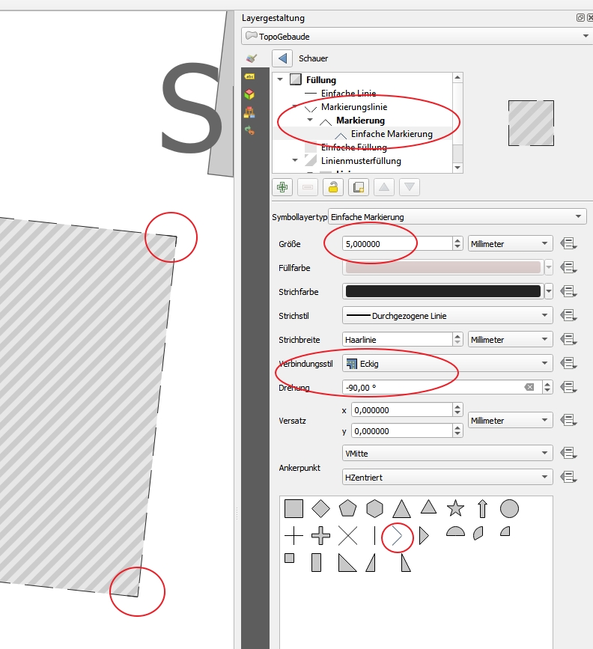Select the diamond marker shape
593x649 pixels.
pos(320,508)
